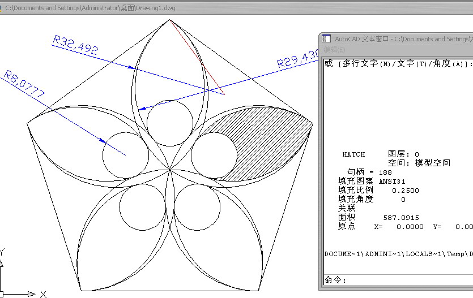The image size is (473, 298).
Task: Click the 关联 line in the hatch listing
Action: point(347,208)
